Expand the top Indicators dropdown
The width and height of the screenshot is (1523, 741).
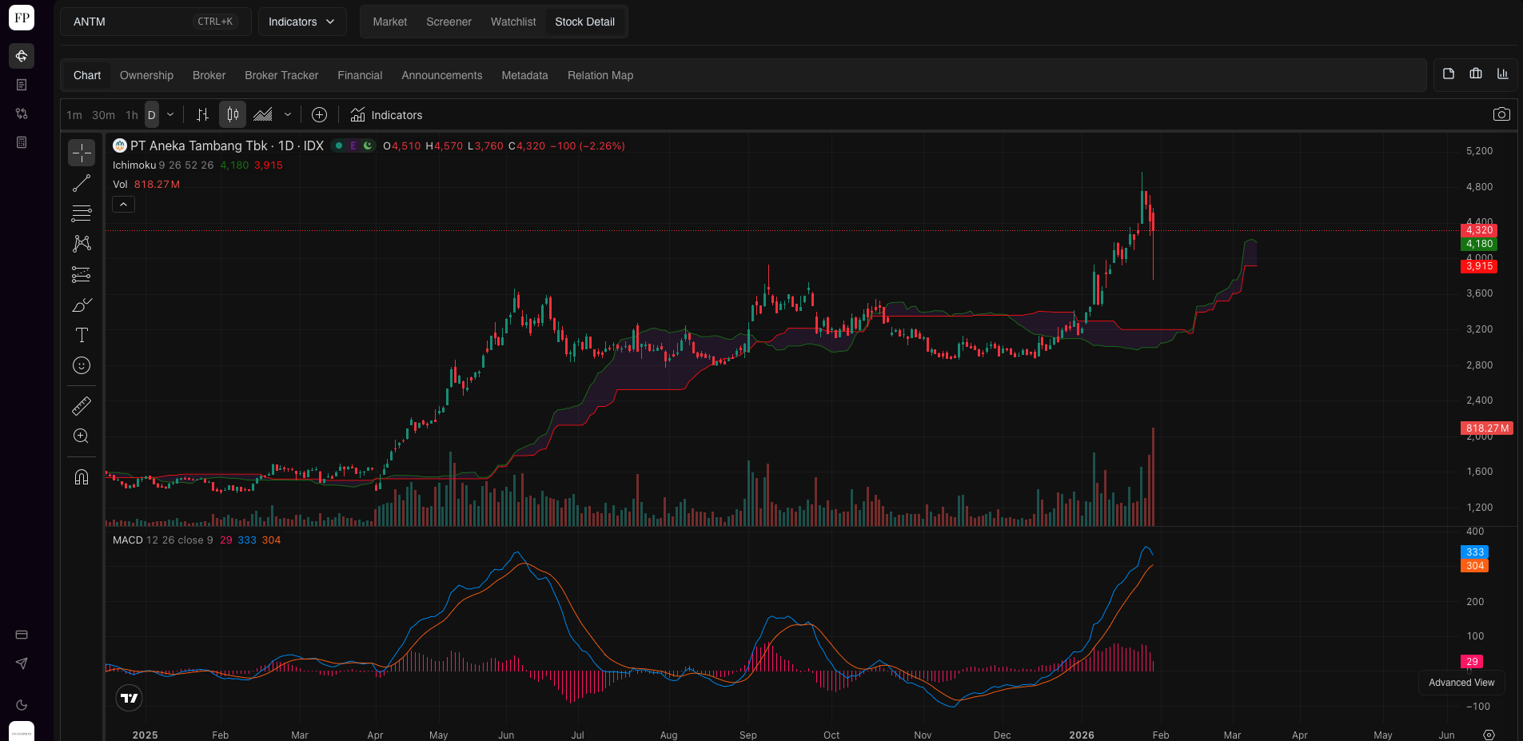tap(301, 22)
